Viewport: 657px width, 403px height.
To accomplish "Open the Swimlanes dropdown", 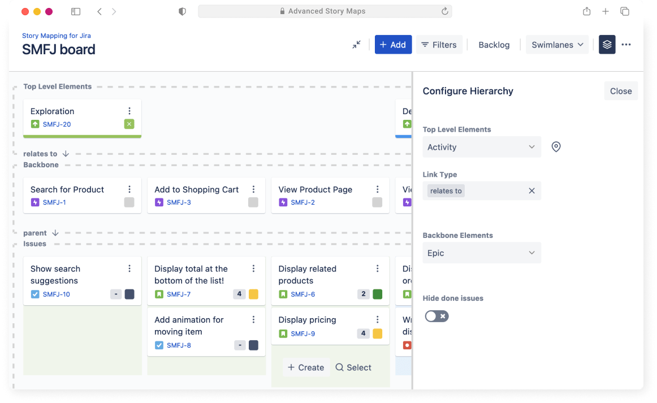I will coord(557,44).
